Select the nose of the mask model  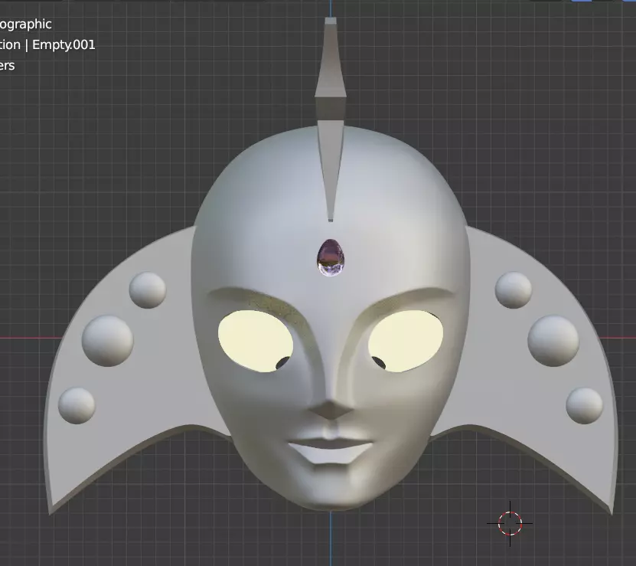(331, 409)
